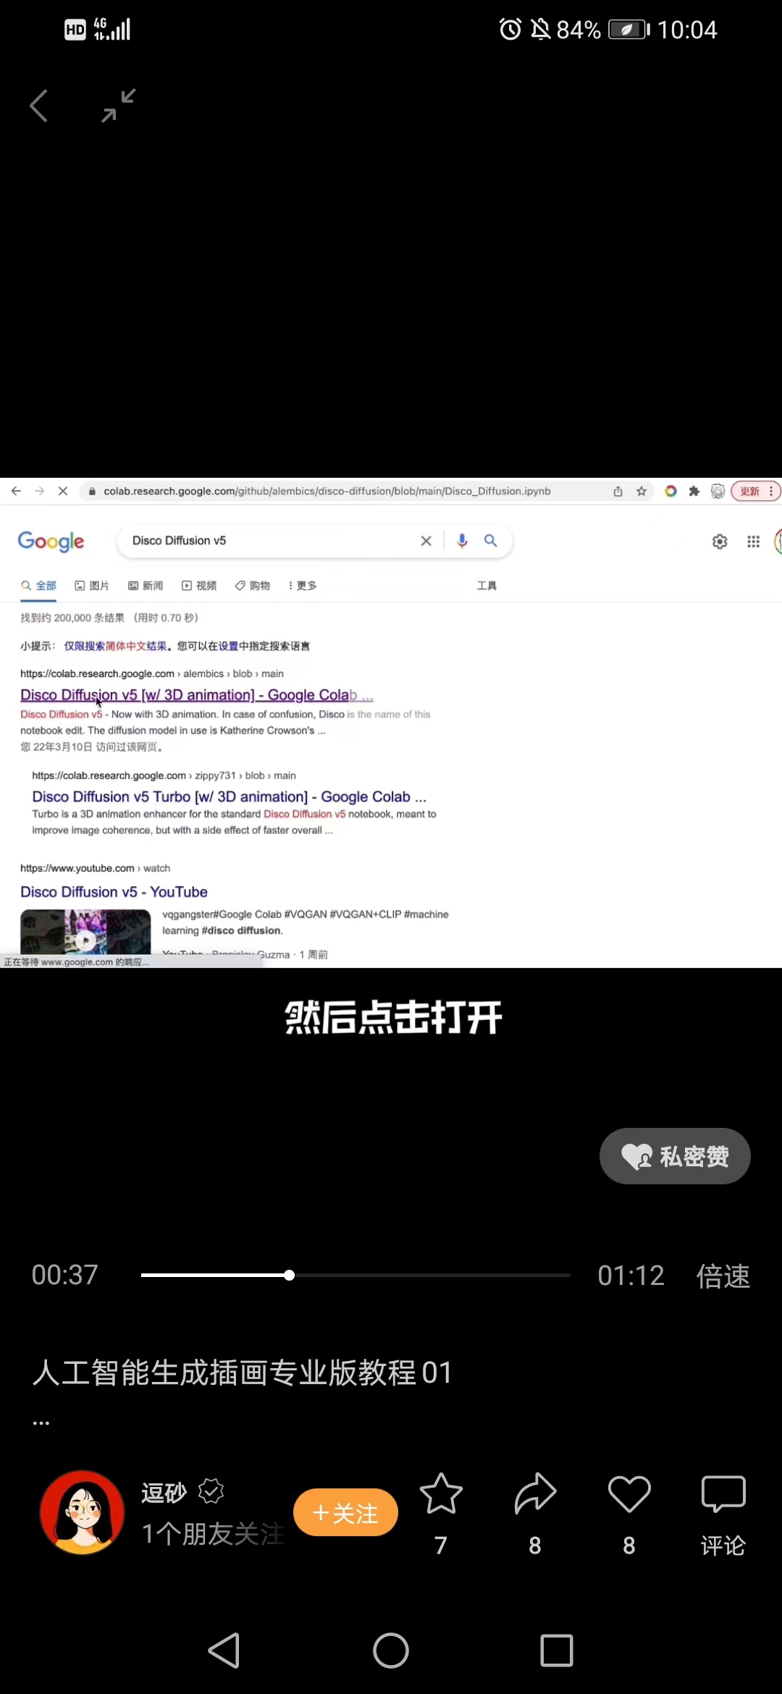Tap the Android home circle button

click(x=391, y=1651)
